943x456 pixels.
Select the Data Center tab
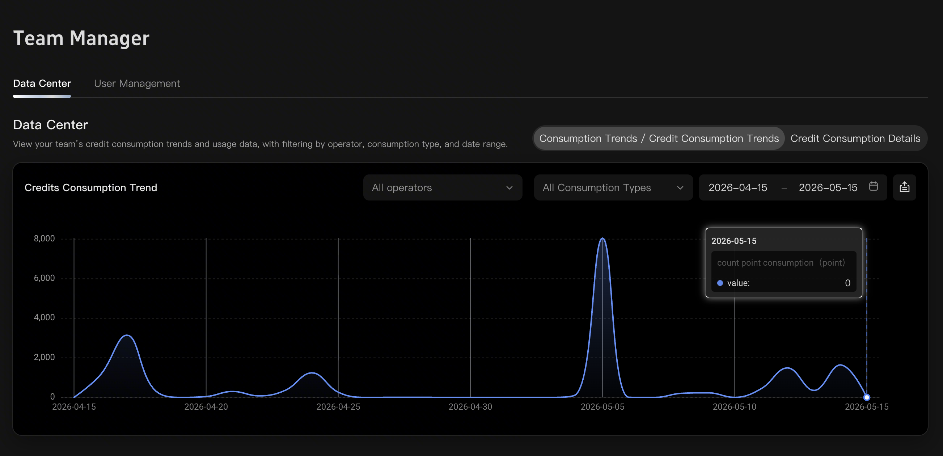(x=42, y=84)
